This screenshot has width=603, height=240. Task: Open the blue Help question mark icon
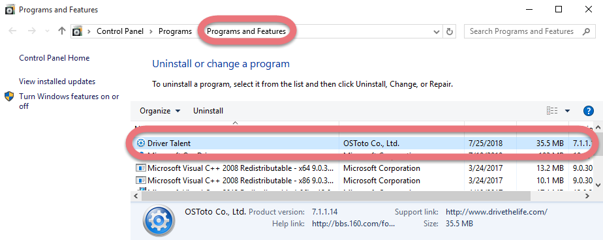(589, 111)
